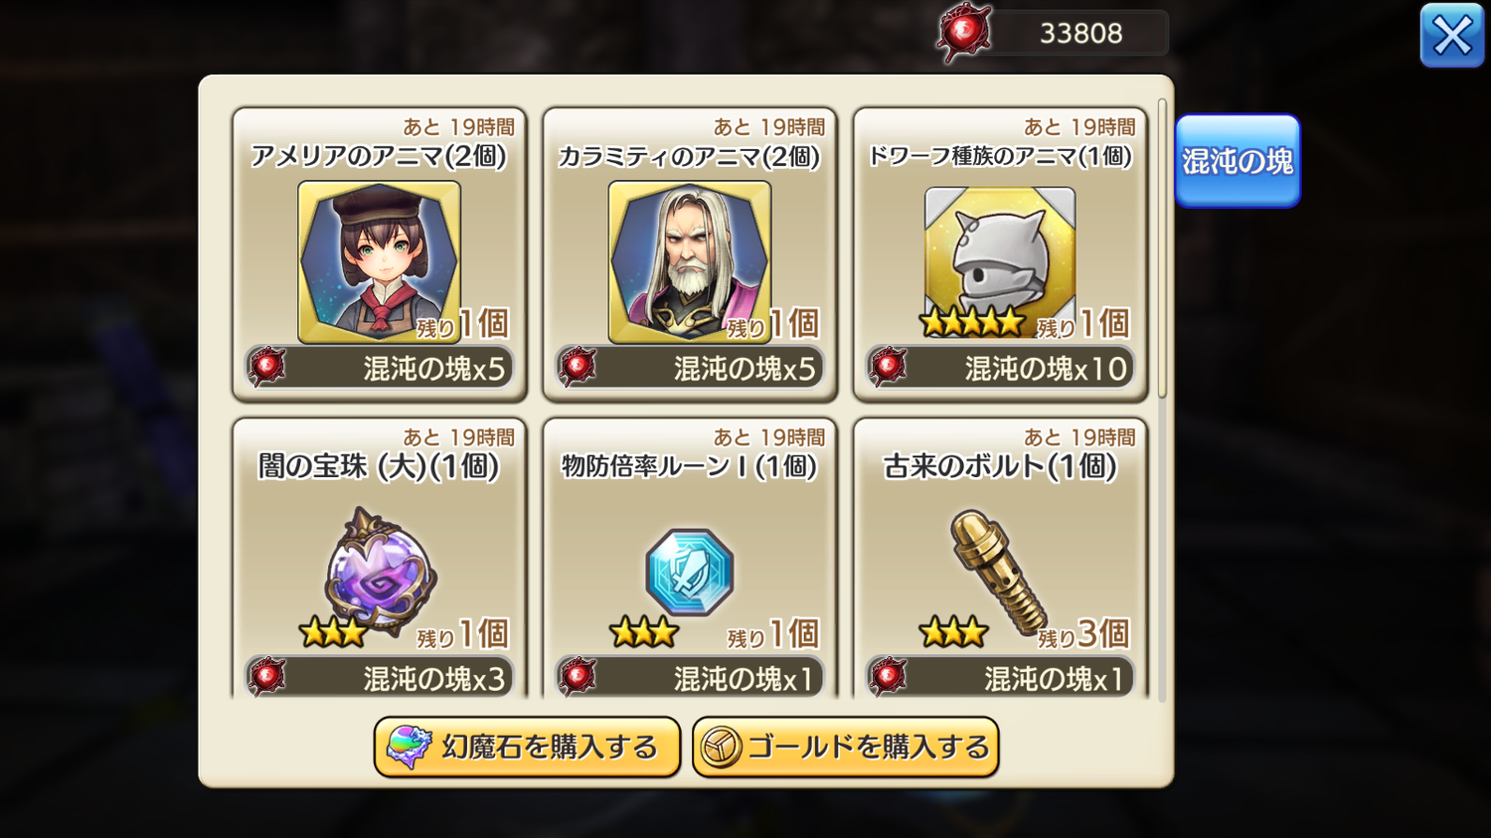Buy Calamity anima for 混沌の塊x5
The image size is (1491, 838).
[x=690, y=368]
